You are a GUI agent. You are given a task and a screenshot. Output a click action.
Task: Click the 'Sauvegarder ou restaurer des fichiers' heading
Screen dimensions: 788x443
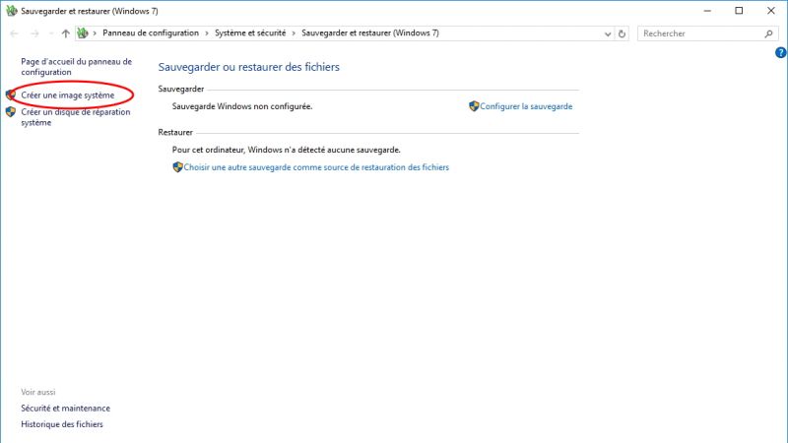pos(249,67)
